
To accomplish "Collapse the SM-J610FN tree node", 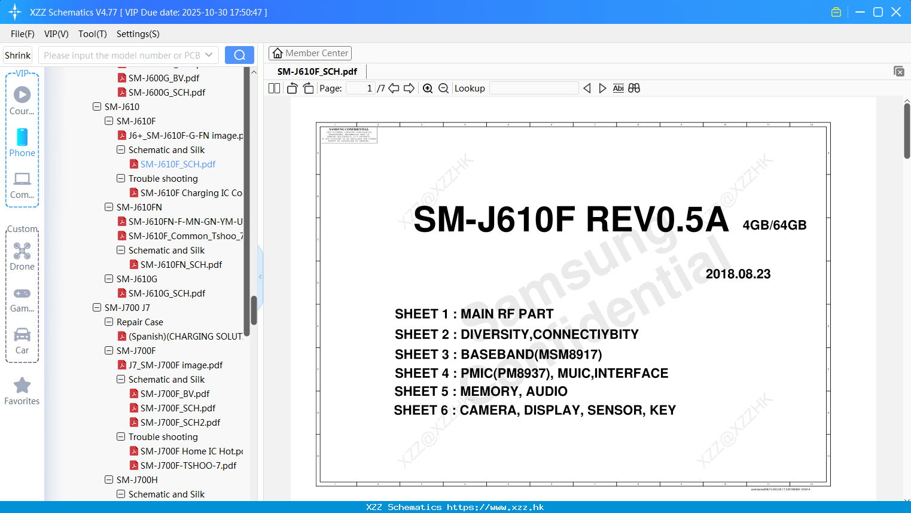I will coord(109,207).
